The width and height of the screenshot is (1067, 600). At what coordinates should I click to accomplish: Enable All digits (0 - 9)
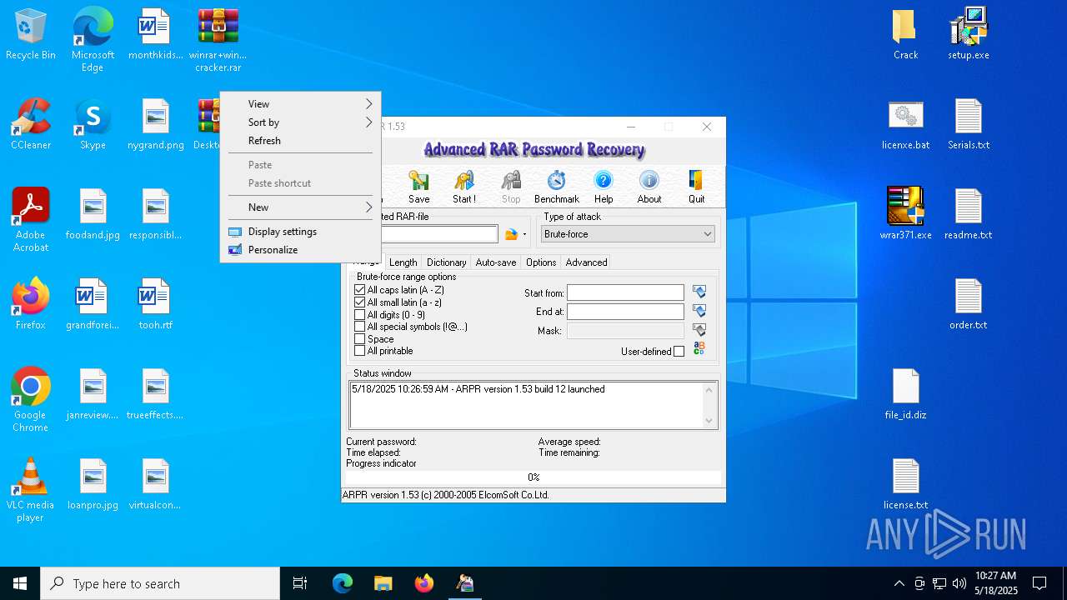360,315
